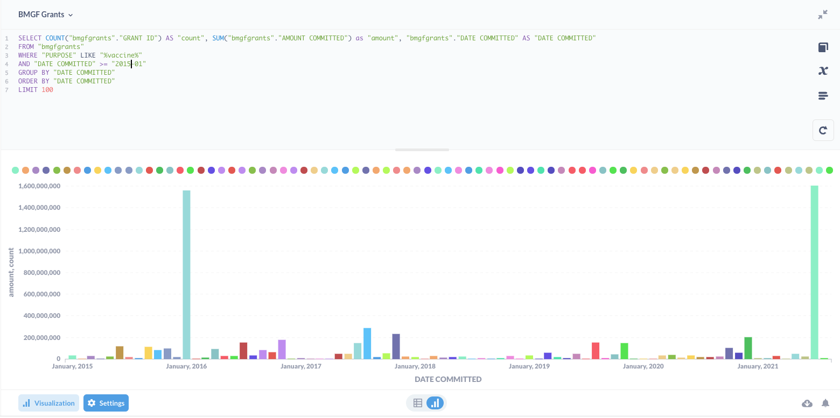Screen dimensions: 840x418
Task: Switch to the bar chart view toggle
Action: [435, 402]
